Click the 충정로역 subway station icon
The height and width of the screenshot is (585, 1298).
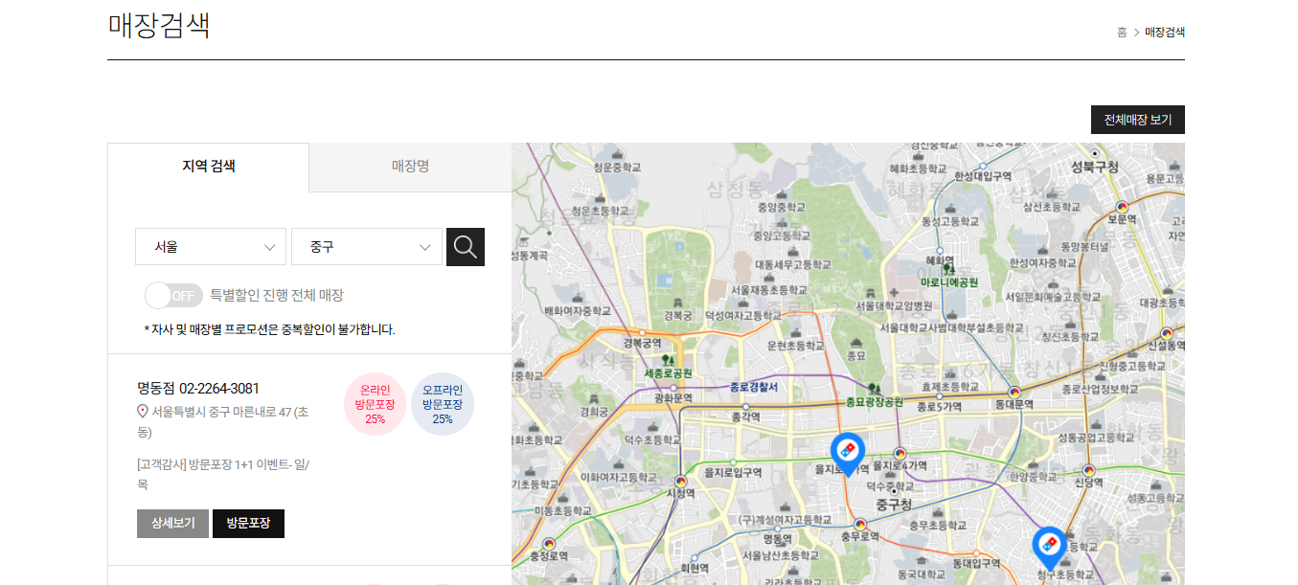(549, 543)
